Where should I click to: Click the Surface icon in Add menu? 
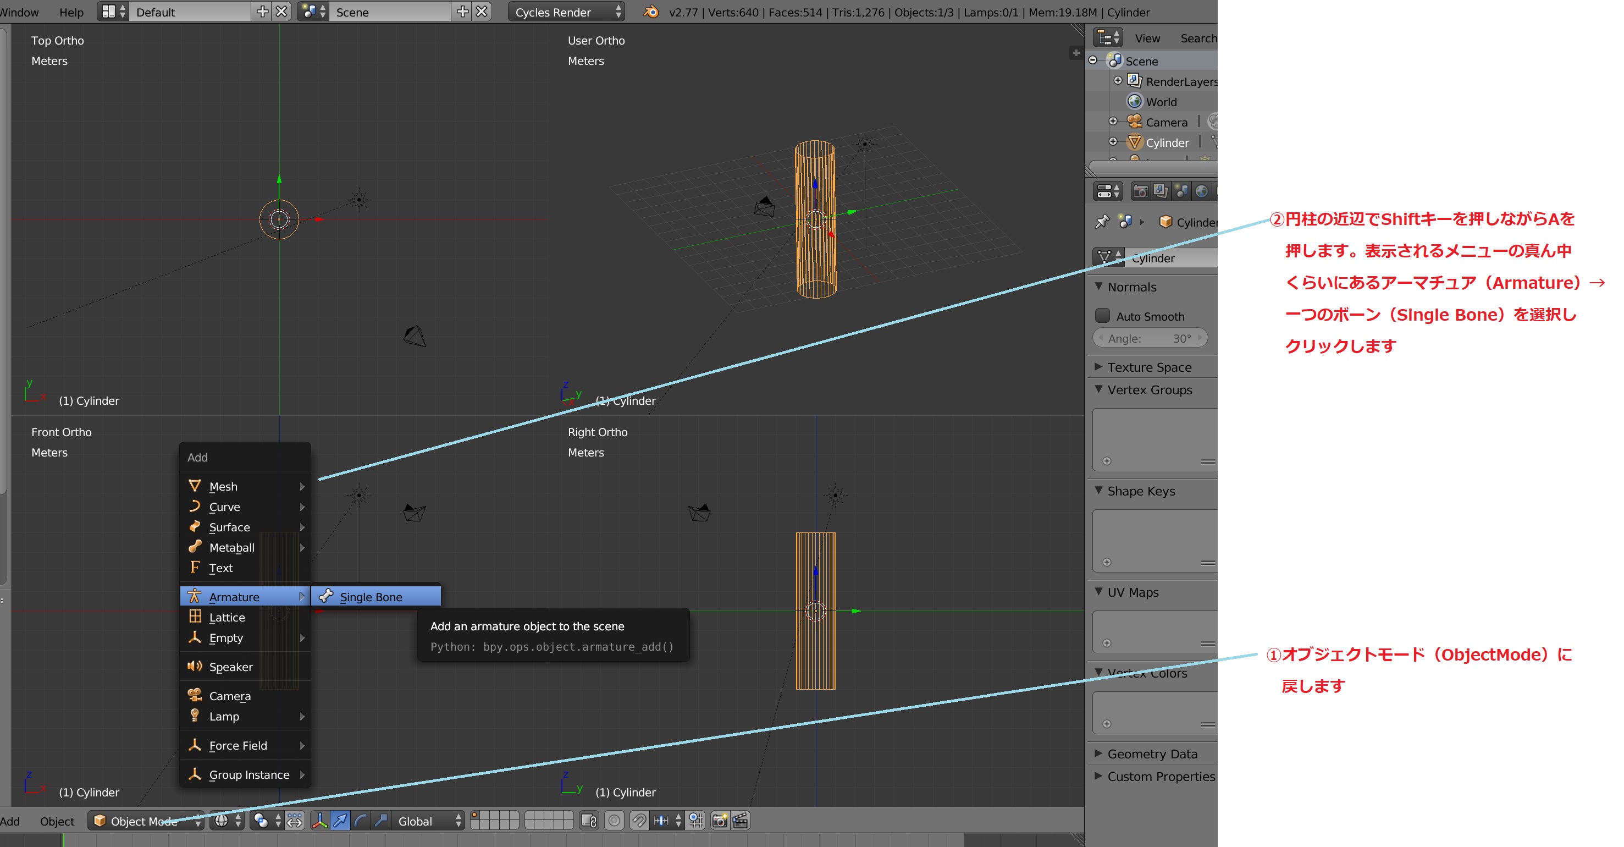(195, 526)
